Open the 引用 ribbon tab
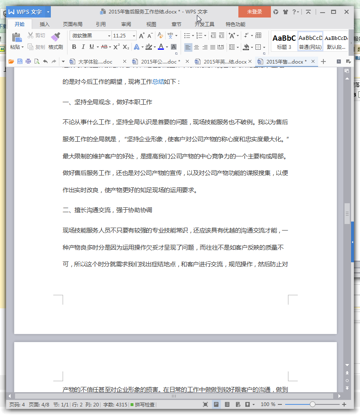This screenshot has width=360, height=415. pyautogui.click(x=101, y=24)
